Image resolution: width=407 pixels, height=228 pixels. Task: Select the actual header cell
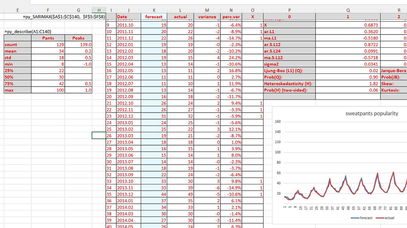point(180,17)
